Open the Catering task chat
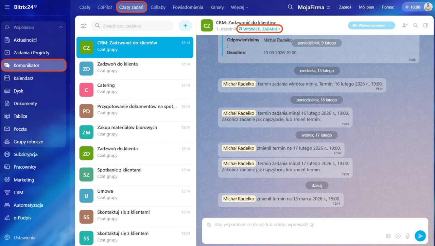The height and width of the screenshot is (246, 435). tap(135, 90)
